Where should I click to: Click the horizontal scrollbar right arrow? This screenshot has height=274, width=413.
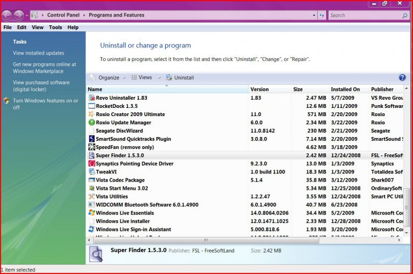[x=399, y=240]
